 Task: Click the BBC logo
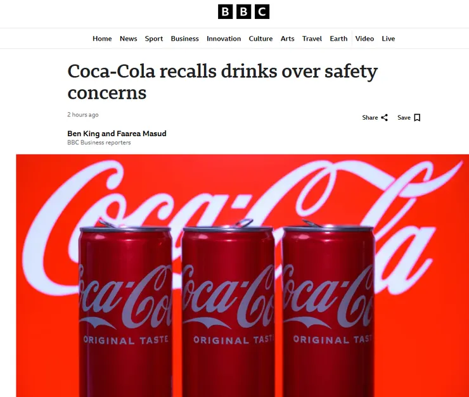coord(243,11)
